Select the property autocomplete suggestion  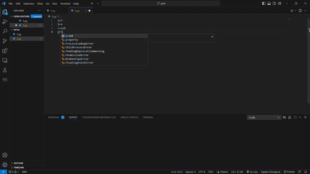point(104,40)
